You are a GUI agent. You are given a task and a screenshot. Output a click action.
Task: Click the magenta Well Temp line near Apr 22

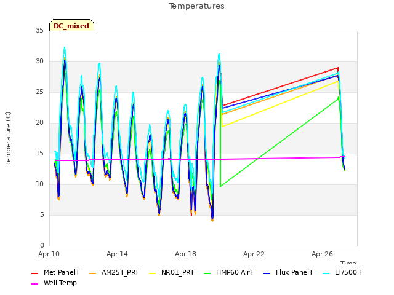pos(254,159)
